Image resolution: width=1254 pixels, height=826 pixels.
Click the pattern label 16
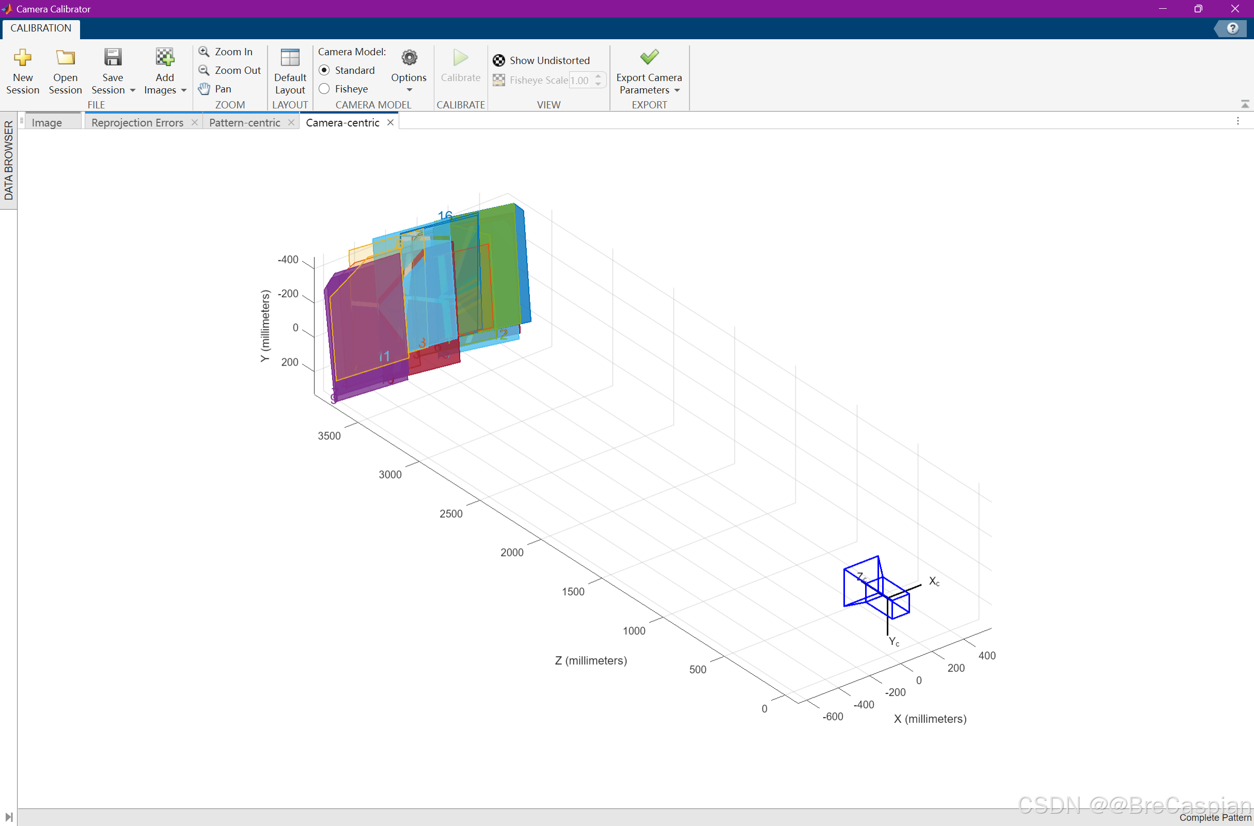pos(445,216)
